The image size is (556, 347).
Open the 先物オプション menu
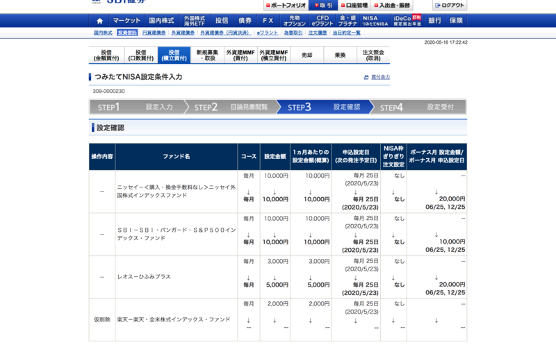294,21
